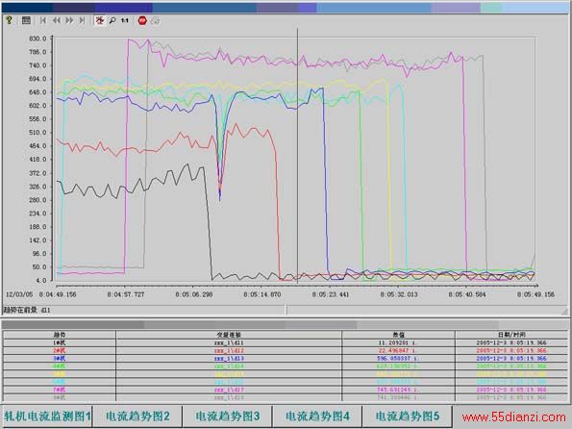Click the print trend icon
Screen dimensions: 572x429
pos(156,20)
